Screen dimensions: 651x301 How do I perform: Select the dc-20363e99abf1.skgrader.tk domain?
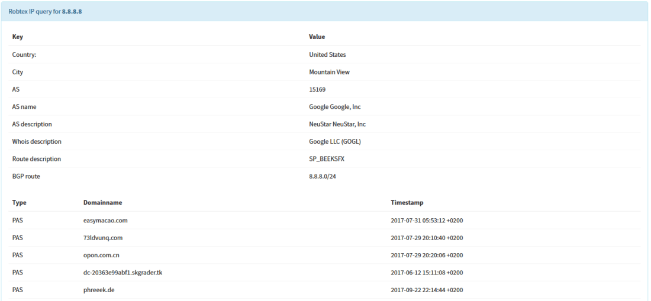[x=123, y=273]
